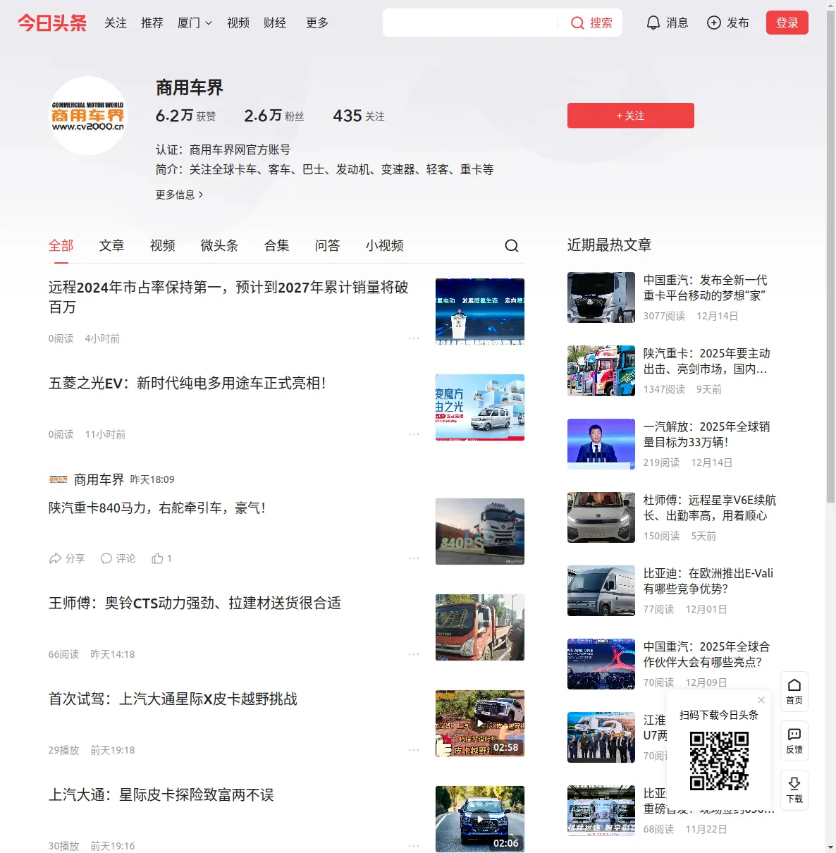Open article 远程2024年市占率保持第一

228,297
